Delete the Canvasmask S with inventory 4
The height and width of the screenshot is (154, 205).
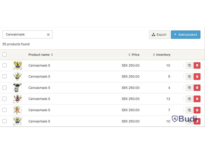(x=197, y=88)
